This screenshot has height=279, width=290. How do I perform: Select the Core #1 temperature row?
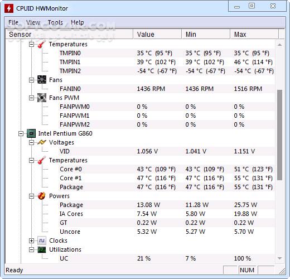click(167, 178)
